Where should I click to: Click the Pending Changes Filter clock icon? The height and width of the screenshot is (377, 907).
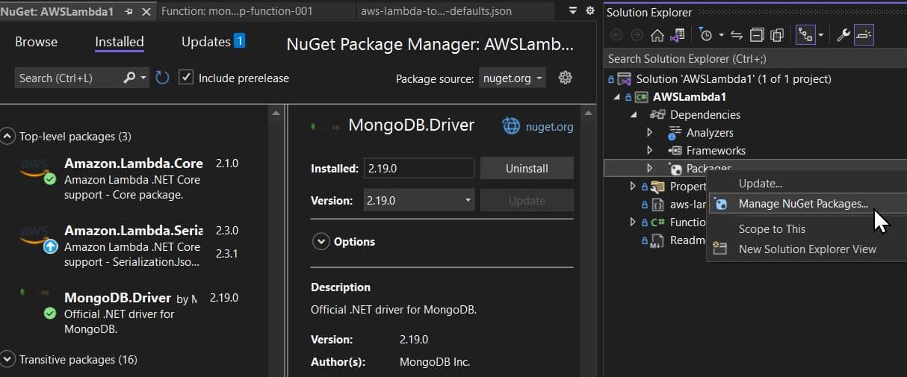(x=706, y=35)
